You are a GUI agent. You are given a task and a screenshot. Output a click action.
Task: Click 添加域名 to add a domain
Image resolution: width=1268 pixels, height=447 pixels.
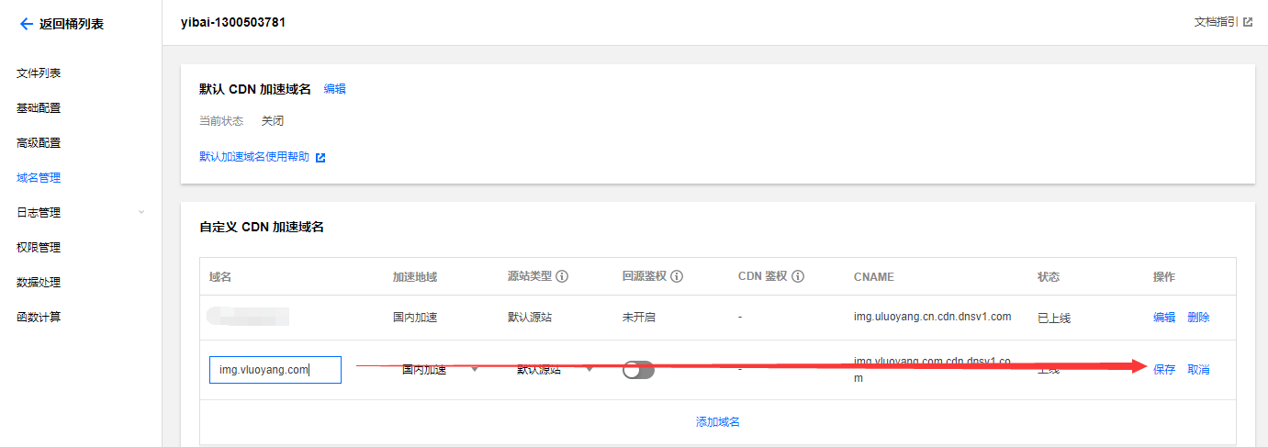tap(718, 422)
